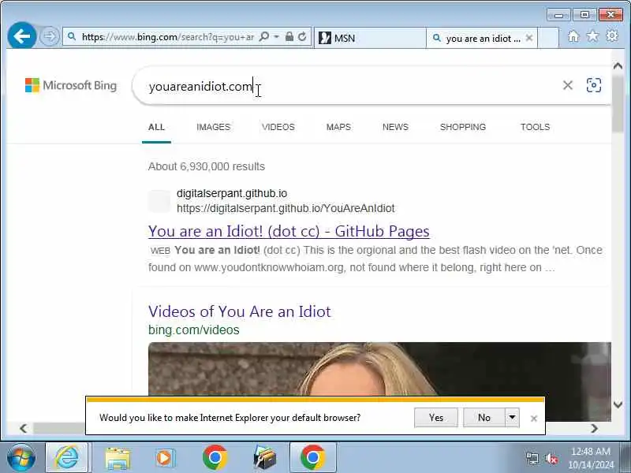The height and width of the screenshot is (473, 631).
Task: Close the 'you are an idiot' tab
Action: point(529,38)
